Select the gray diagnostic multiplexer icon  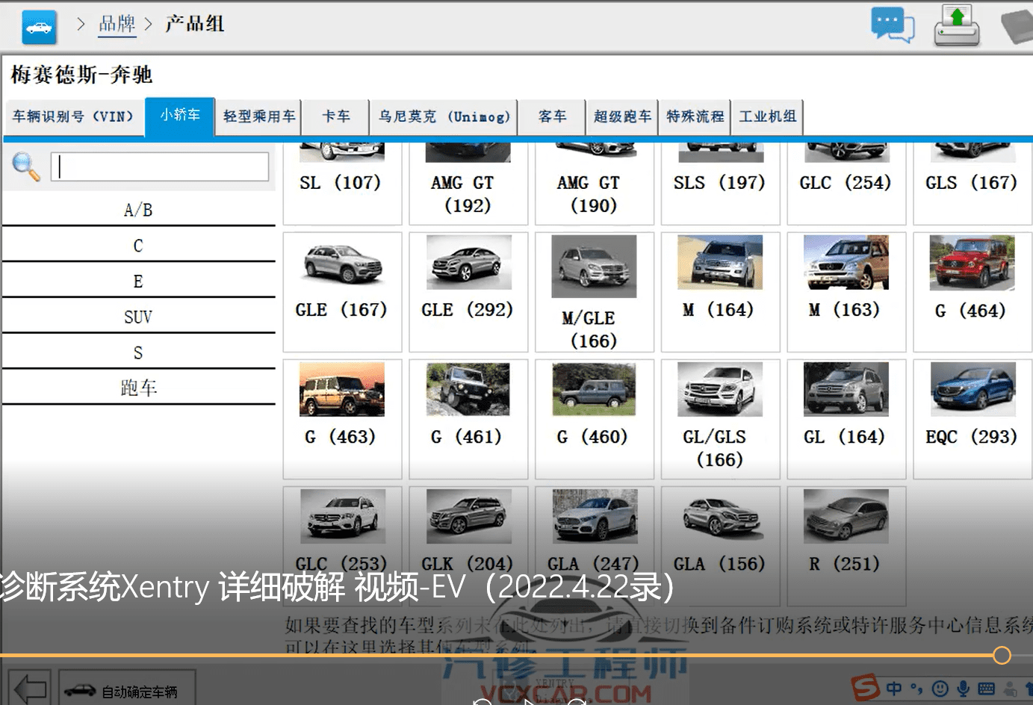point(1017,25)
